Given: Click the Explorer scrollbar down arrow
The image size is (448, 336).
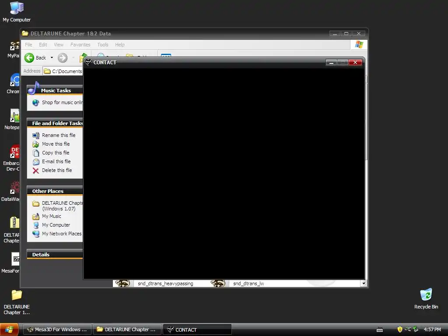Looking at the screenshot, I should 364,283.
